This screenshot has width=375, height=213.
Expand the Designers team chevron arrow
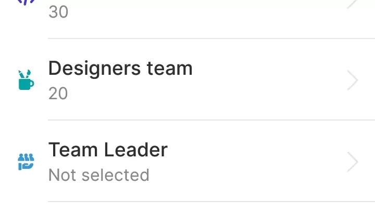[x=353, y=81]
